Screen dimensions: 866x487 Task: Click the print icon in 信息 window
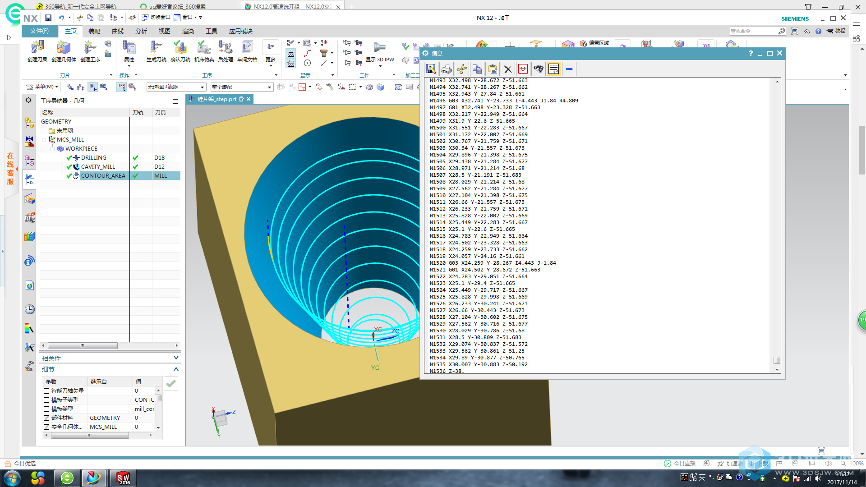[446, 69]
